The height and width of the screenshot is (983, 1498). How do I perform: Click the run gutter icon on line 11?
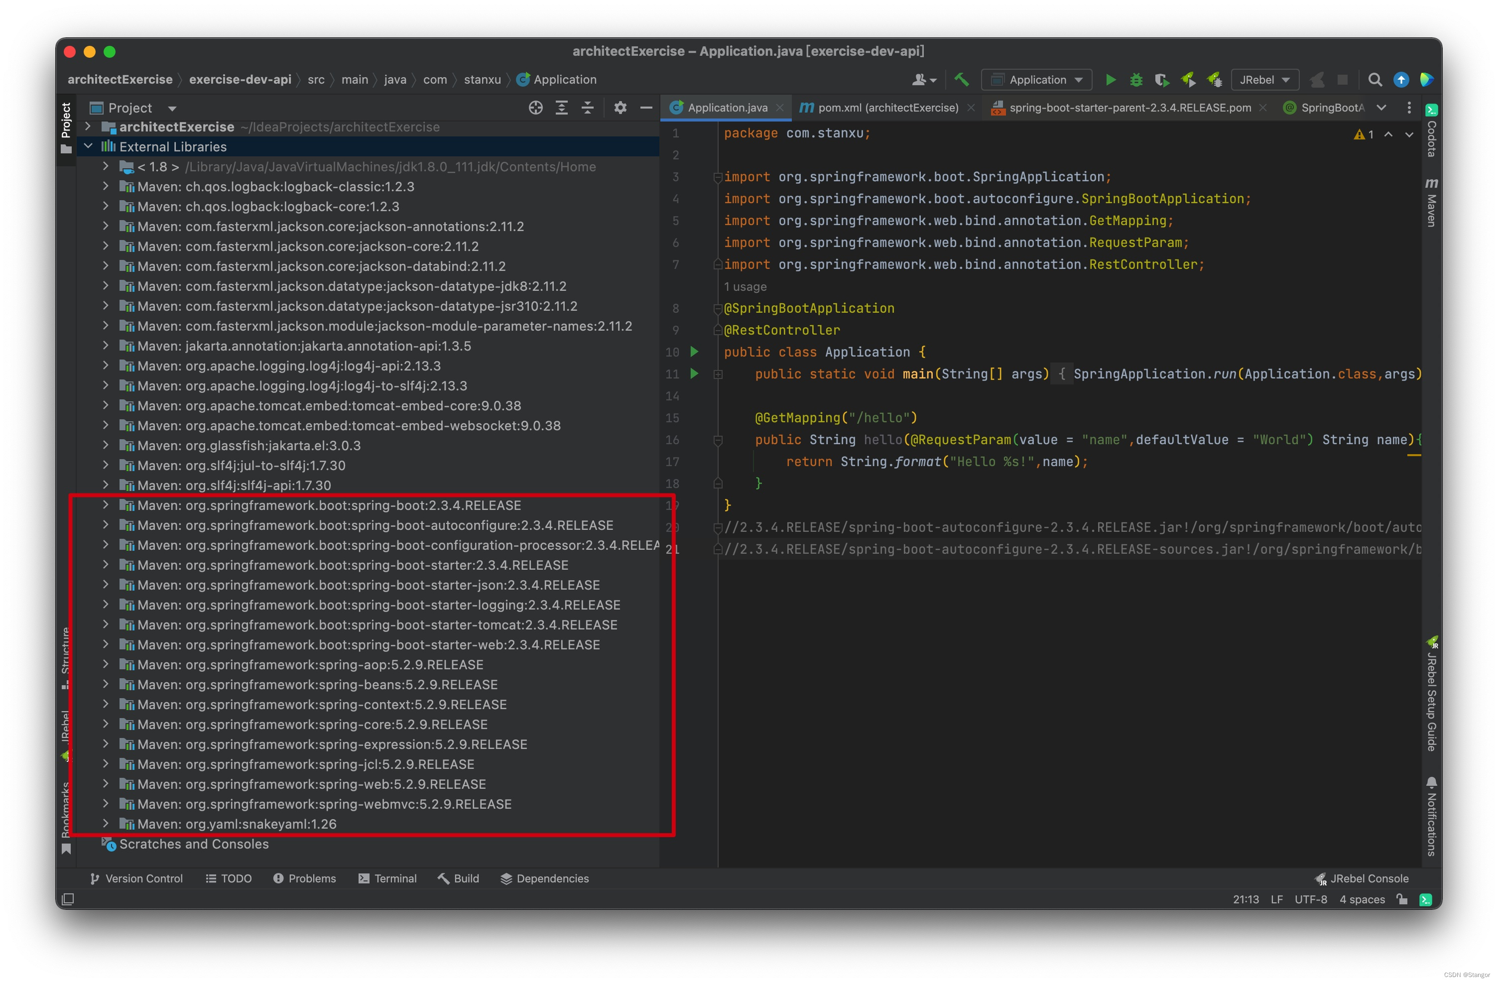(694, 373)
